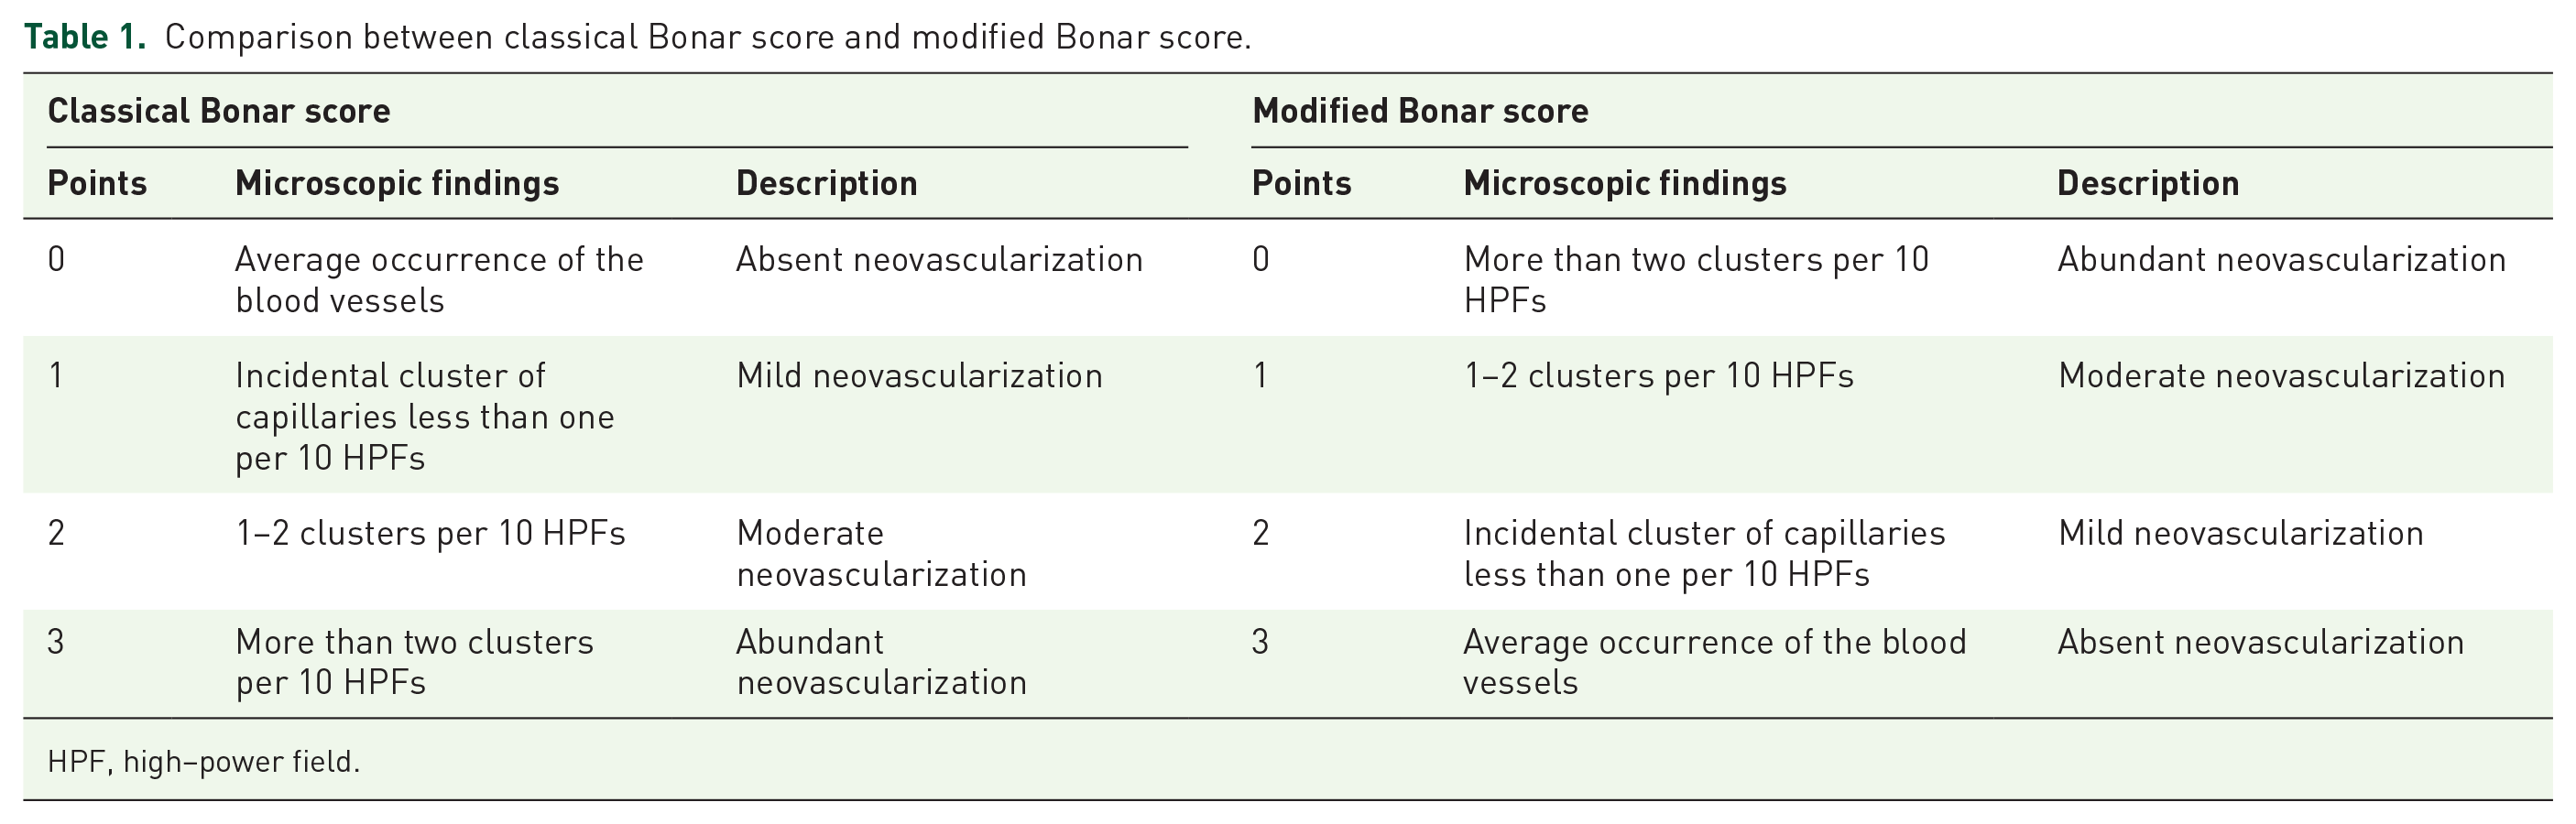Click the Description header in classical section
Viewport: 2576px width, 824px height.
click(827, 184)
